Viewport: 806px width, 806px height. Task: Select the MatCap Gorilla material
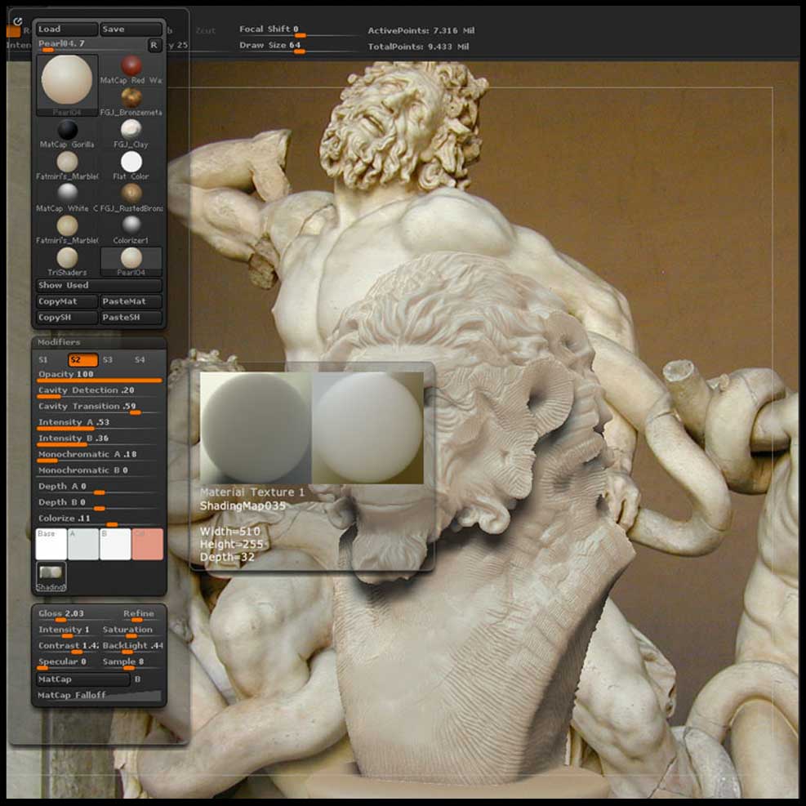pos(67,129)
